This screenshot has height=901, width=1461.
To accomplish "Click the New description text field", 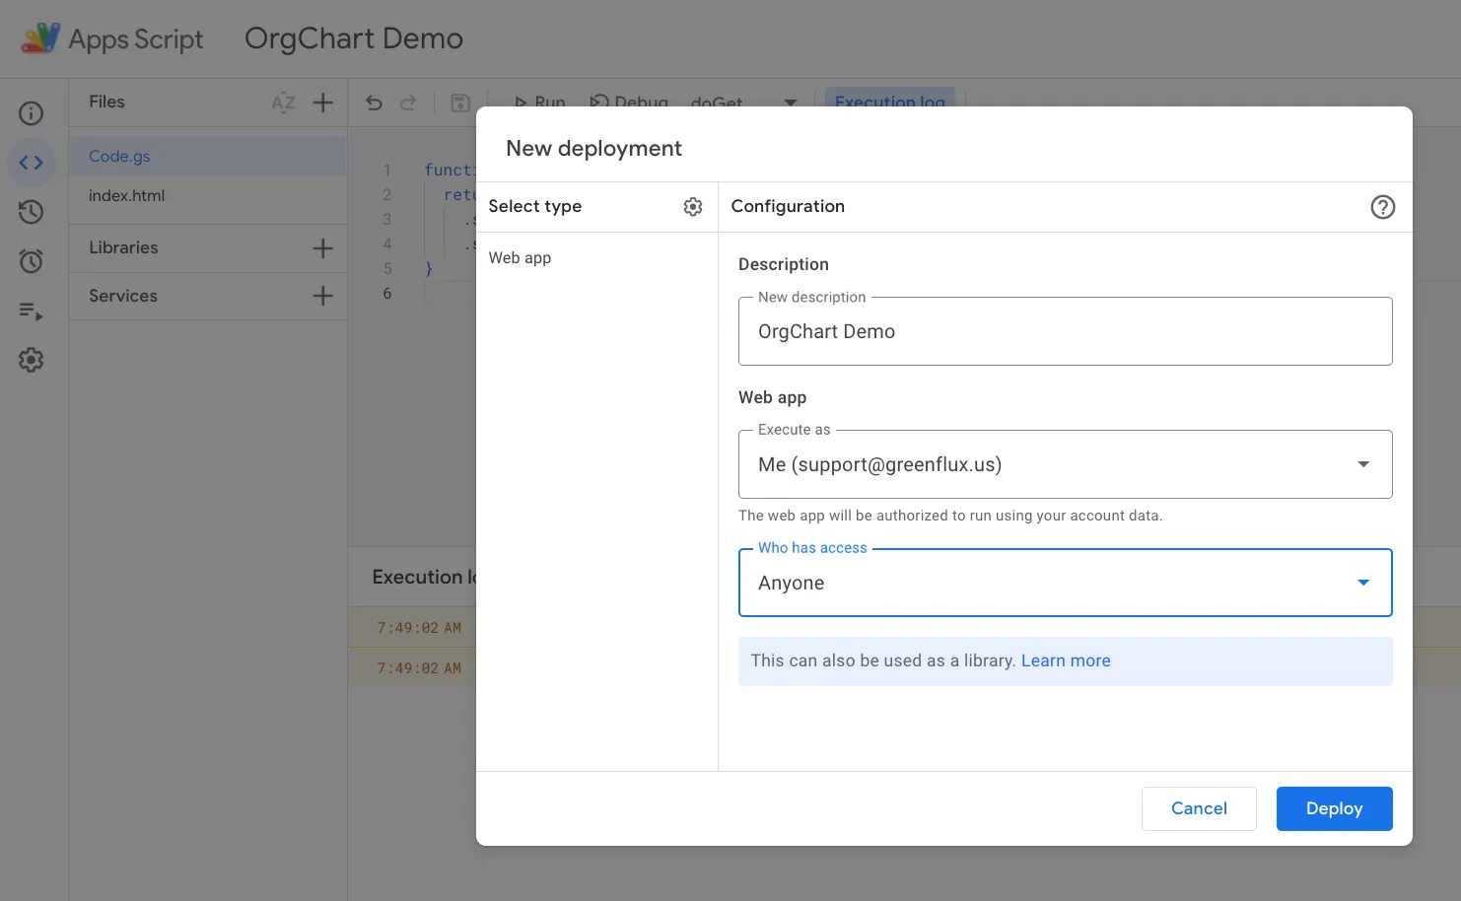I will 1065,332.
